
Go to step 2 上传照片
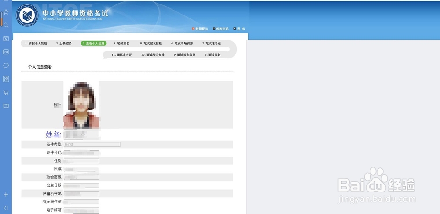(x=64, y=44)
